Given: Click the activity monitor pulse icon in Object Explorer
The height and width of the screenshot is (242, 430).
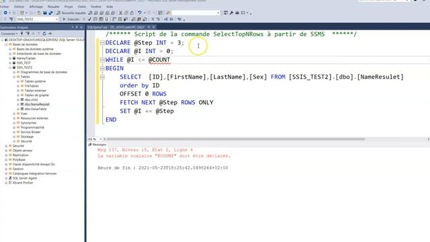Looking at the screenshot, I should click(50, 34).
